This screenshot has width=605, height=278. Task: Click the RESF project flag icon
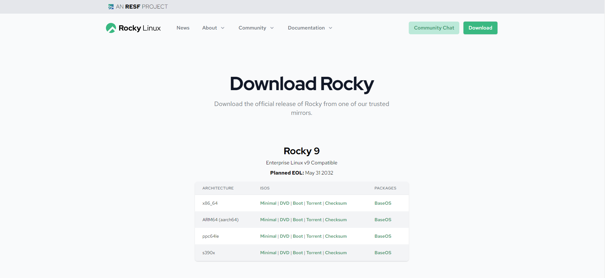pyautogui.click(x=111, y=7)
